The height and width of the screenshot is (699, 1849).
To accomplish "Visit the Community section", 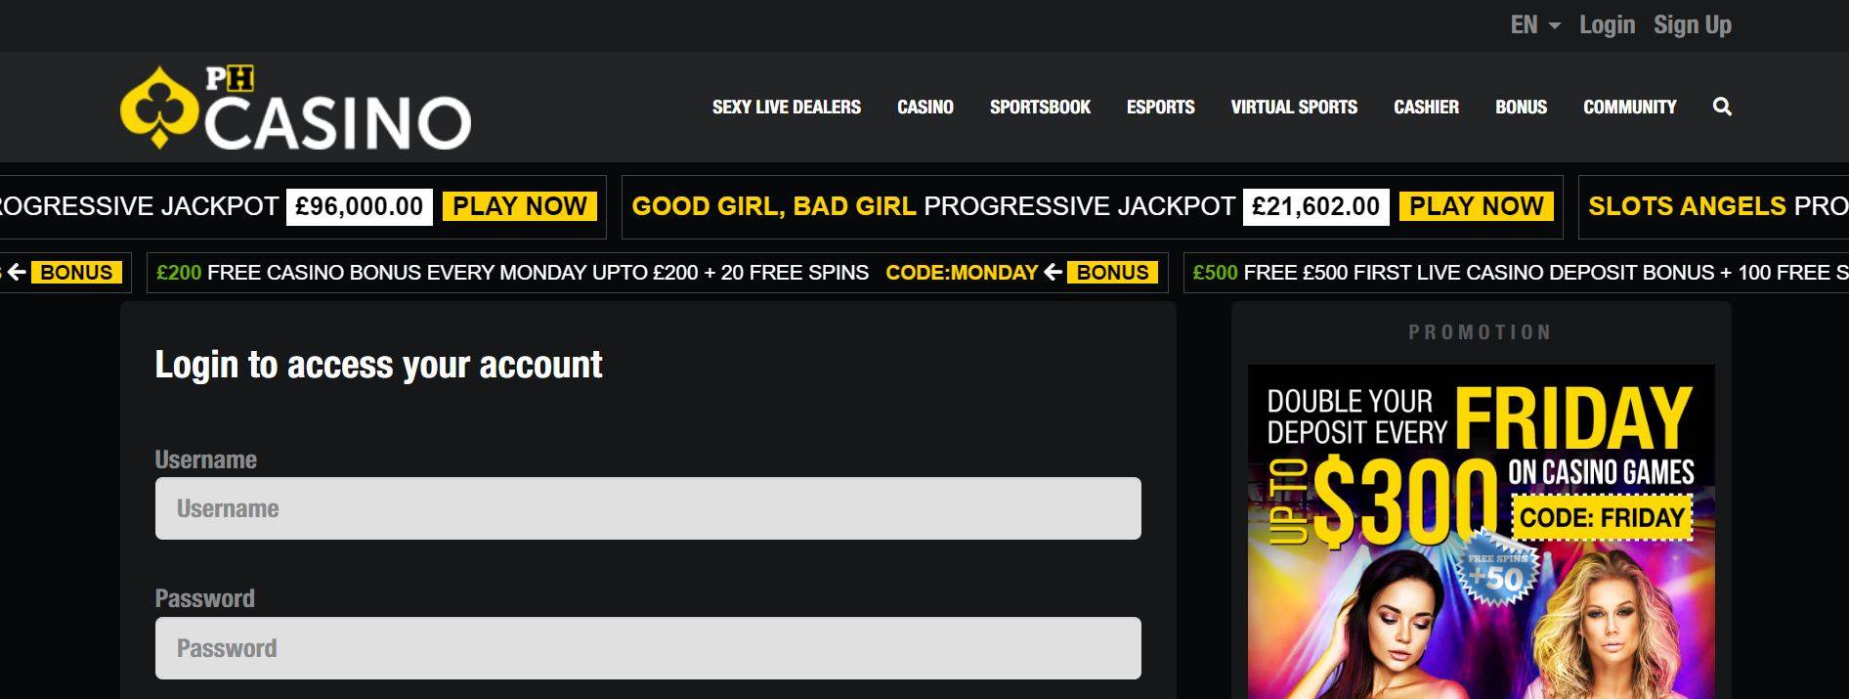I will 1630,107.
